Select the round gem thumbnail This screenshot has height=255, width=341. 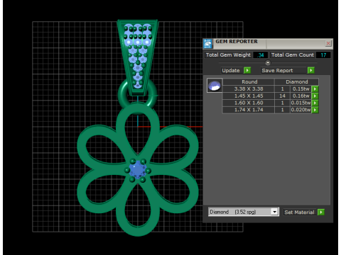tap(215, 85)
